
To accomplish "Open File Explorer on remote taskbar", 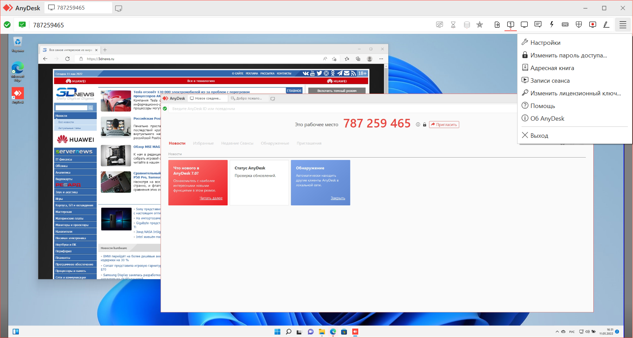I will 322,332.
